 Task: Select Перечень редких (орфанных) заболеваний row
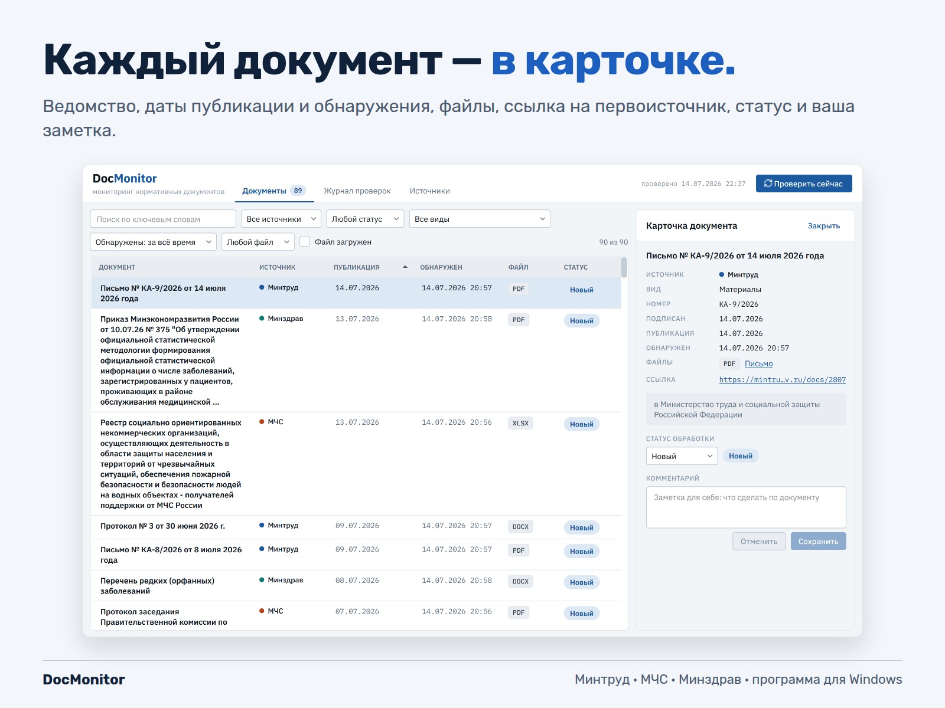point(356,585)
